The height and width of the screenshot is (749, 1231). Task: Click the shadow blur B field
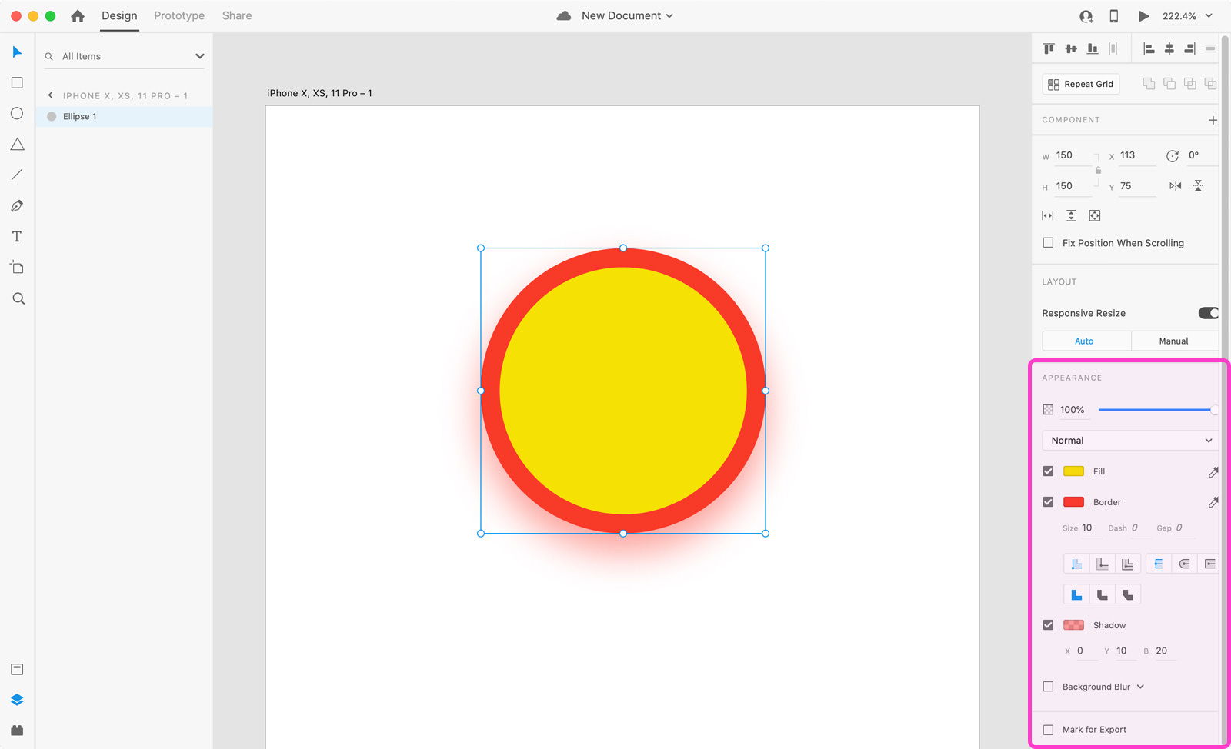[1165, 651]
